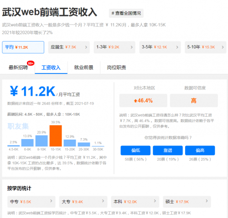The image size is (228, 218).
Task: Switch to the 就业前景 tab
Action: [x=84, y=67]
